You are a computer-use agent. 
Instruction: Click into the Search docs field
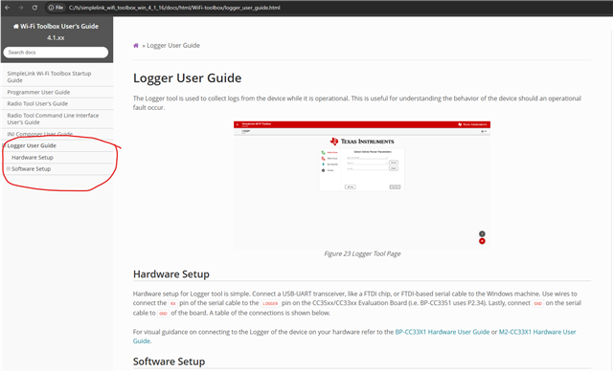tap(56, 53)
